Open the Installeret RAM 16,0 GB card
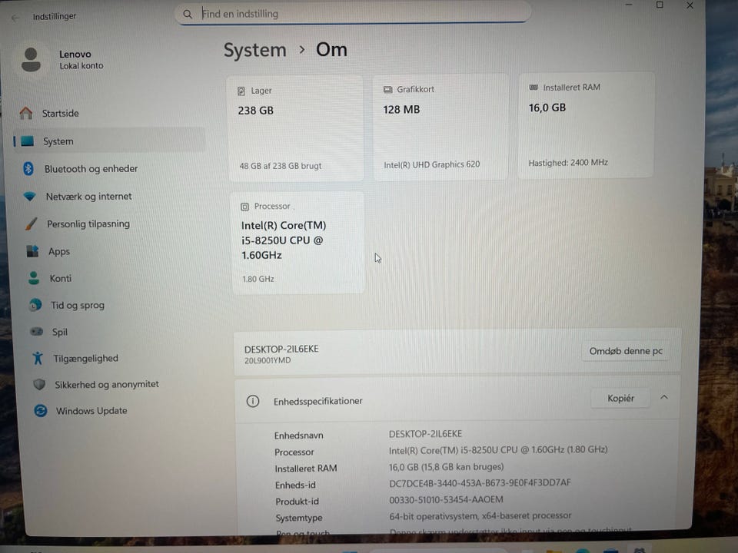Viewport: 738px width, 553px height. (587, 124)
